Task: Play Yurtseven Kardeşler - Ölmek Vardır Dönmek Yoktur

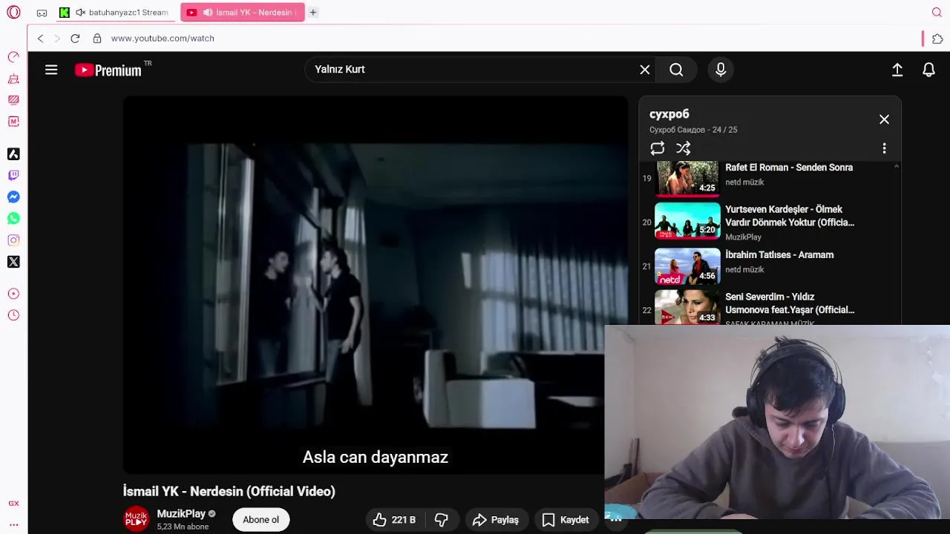Action: point(770,222)
